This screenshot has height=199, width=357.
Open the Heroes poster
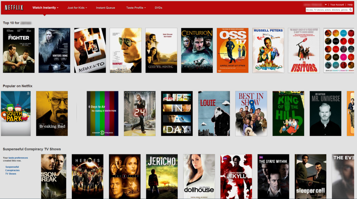(88, 177)
